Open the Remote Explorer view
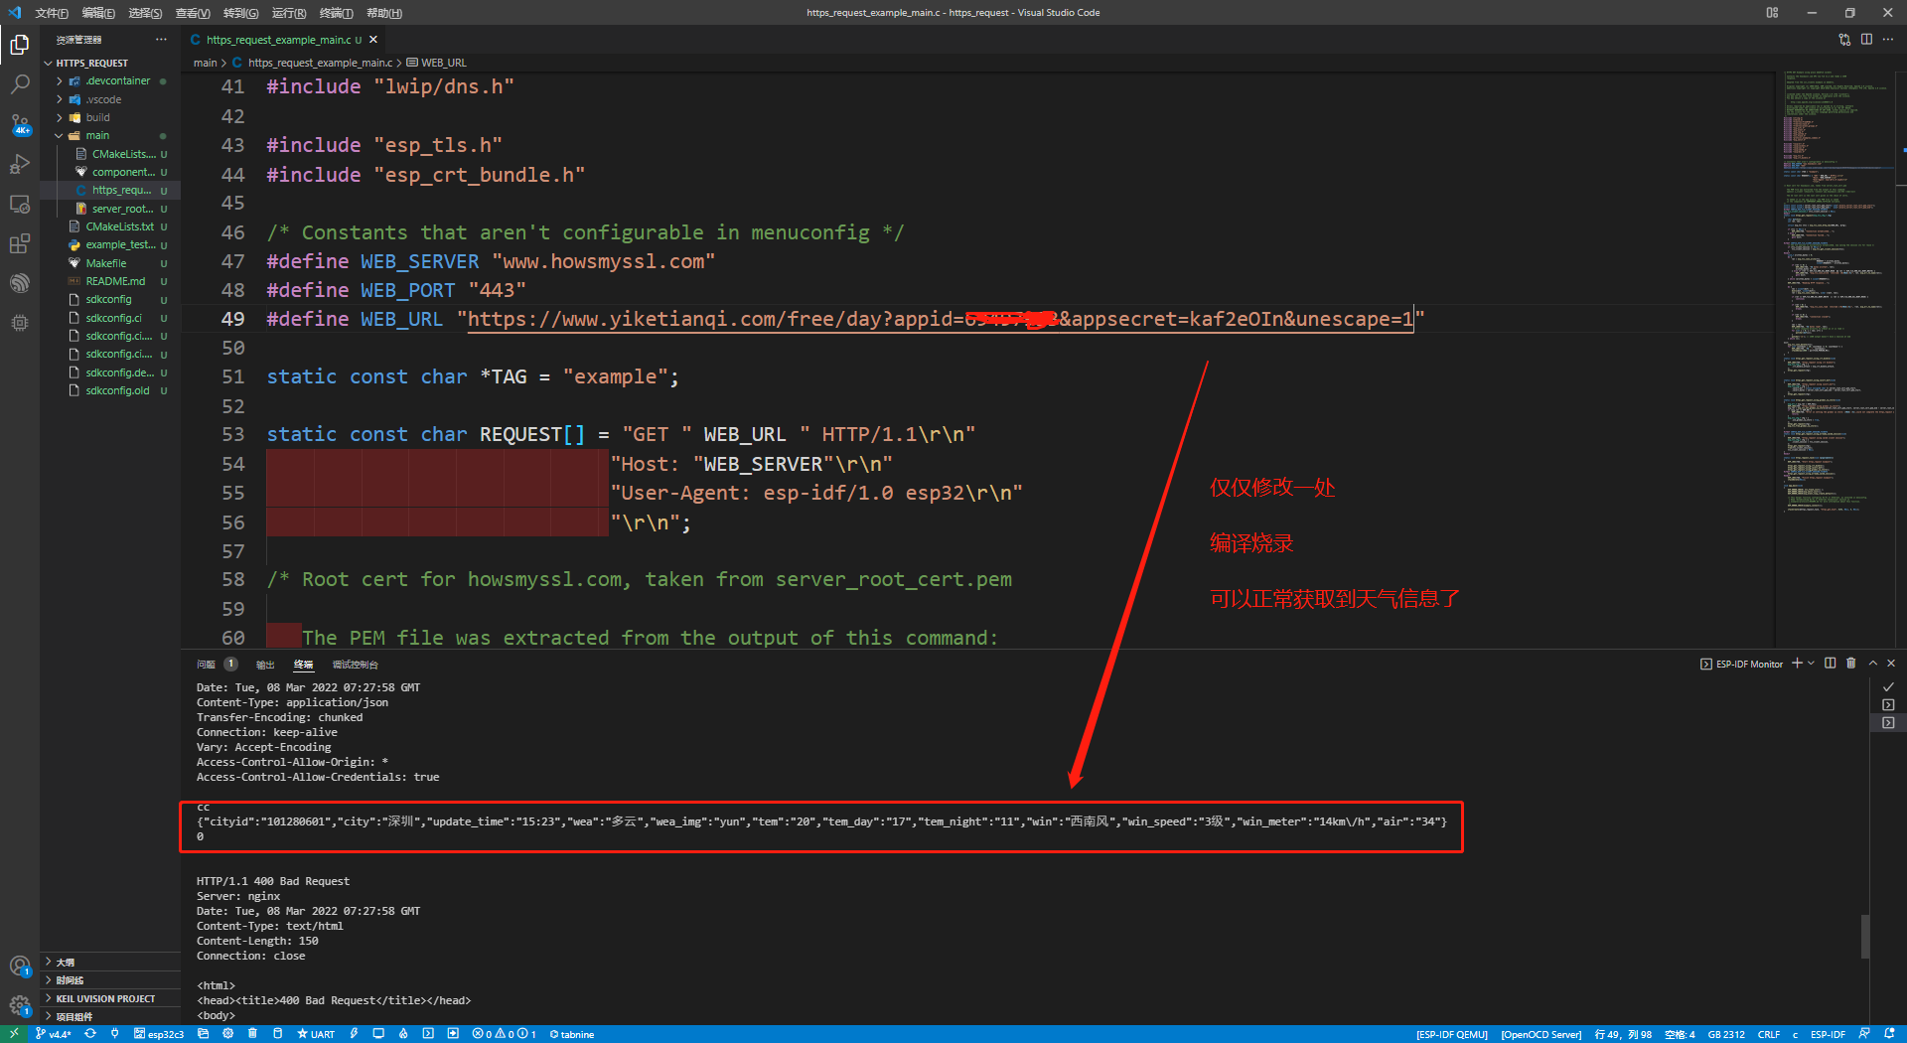The height and width of the screenshot is (1043, 1907). pos(19,204)
